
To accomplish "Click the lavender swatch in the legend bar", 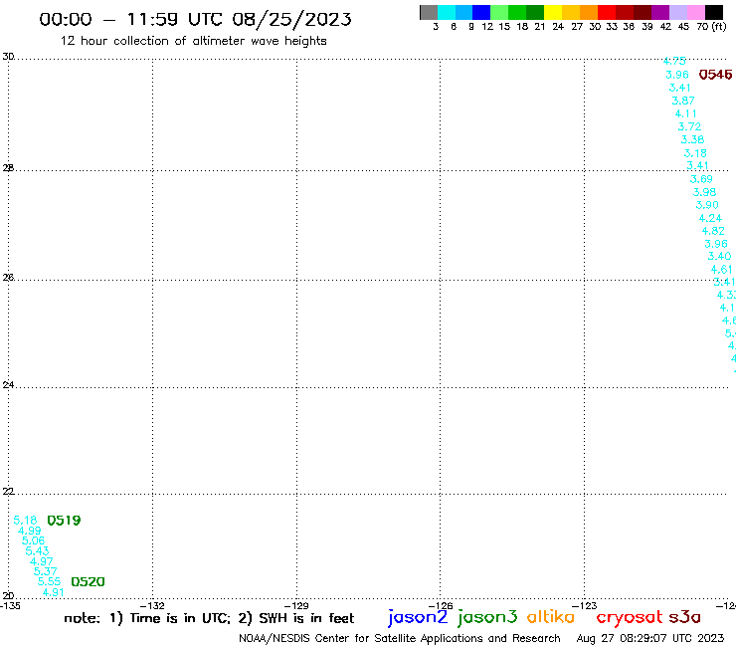I will pos(677,12).
